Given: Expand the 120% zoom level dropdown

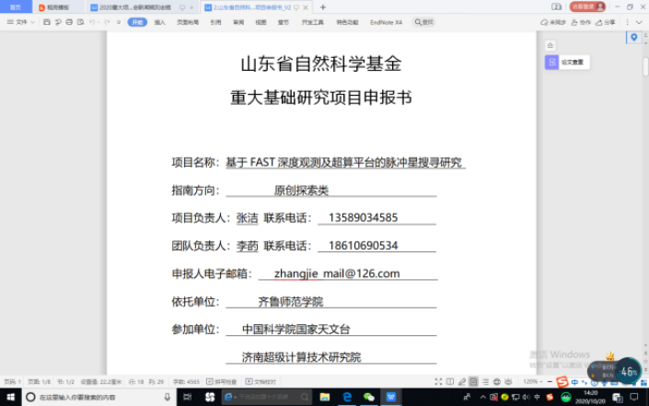Looking at the screenshot, I should 533,381.
